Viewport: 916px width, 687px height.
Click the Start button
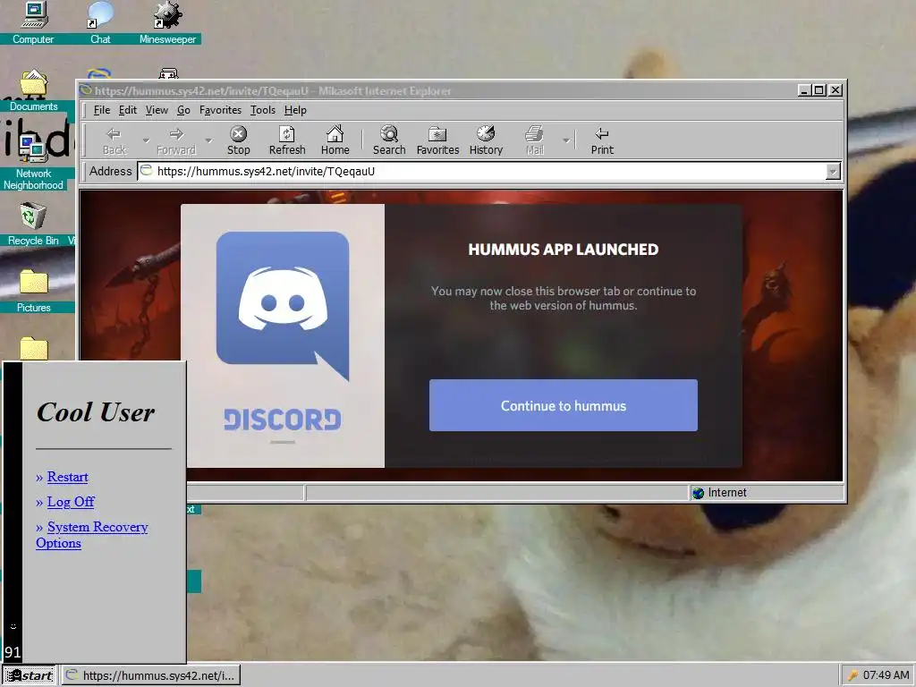pyautogui.click(x=30, y=675)
